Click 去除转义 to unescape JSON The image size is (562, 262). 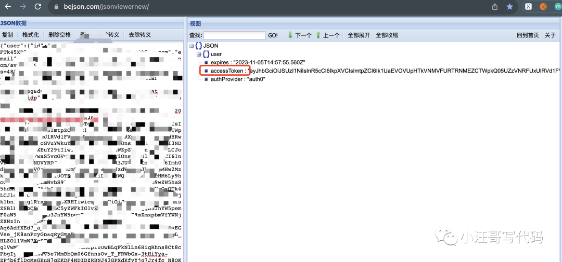point(139,35)
